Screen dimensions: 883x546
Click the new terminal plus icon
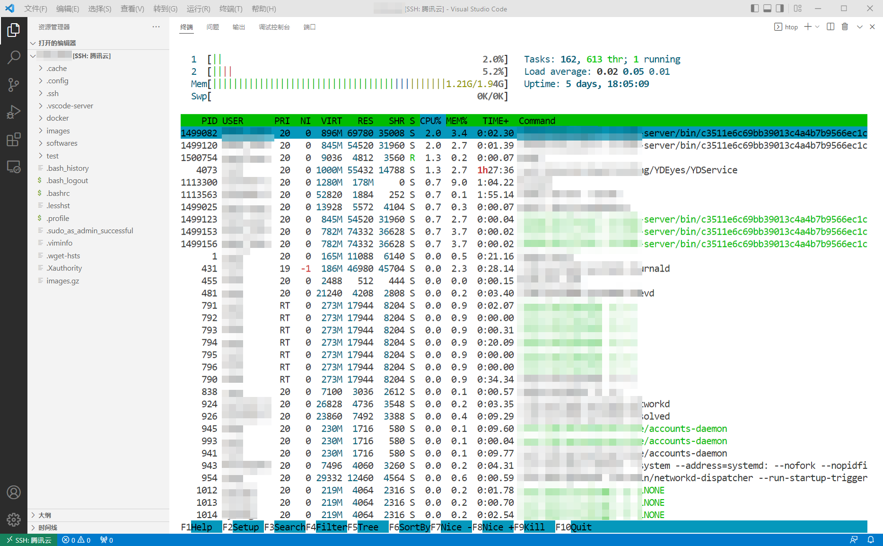pos(808,27)
